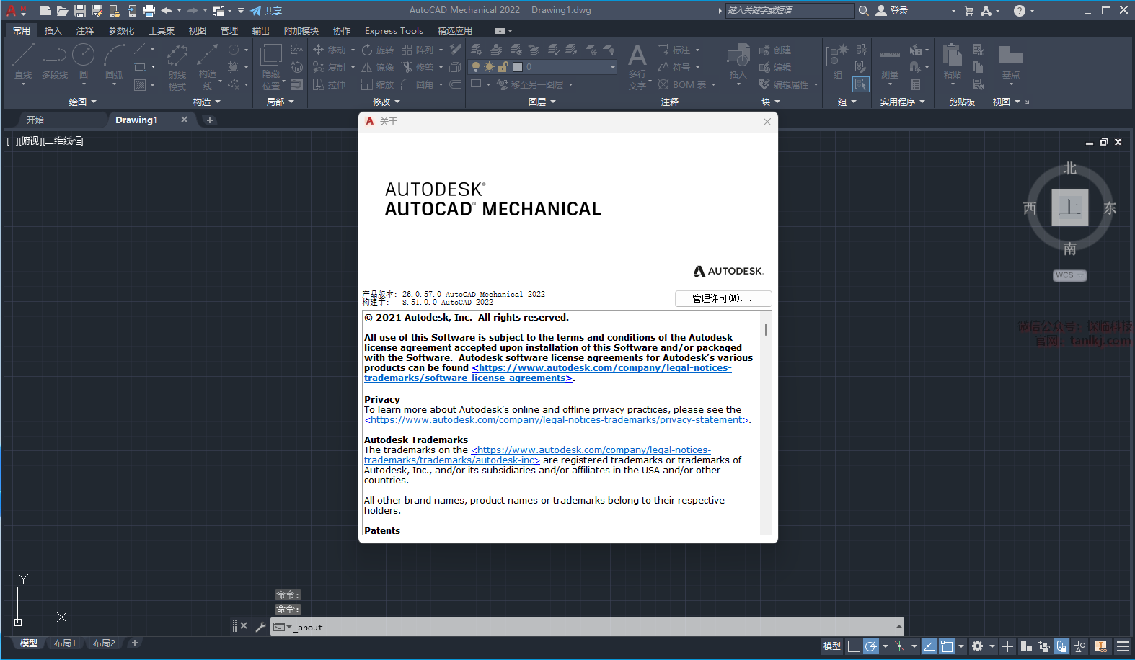Click the Insert block (插入) icon
The image size is (1135, 660).
(738, 61)
